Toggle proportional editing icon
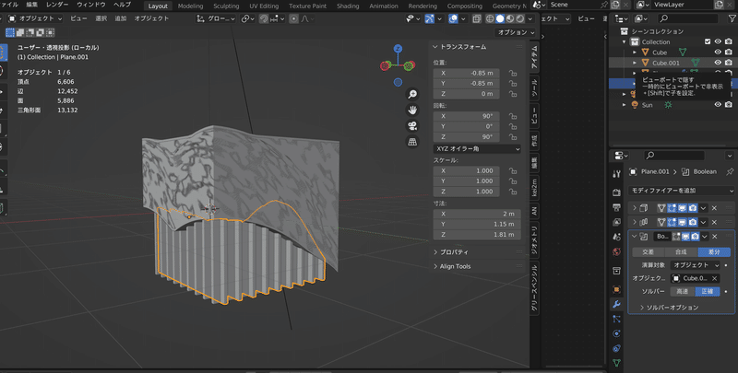 tap(294, 18)
